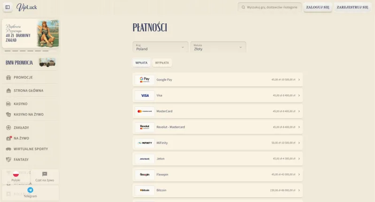
Task: Open the Kraj Poland dropdown
Action: 160,47
